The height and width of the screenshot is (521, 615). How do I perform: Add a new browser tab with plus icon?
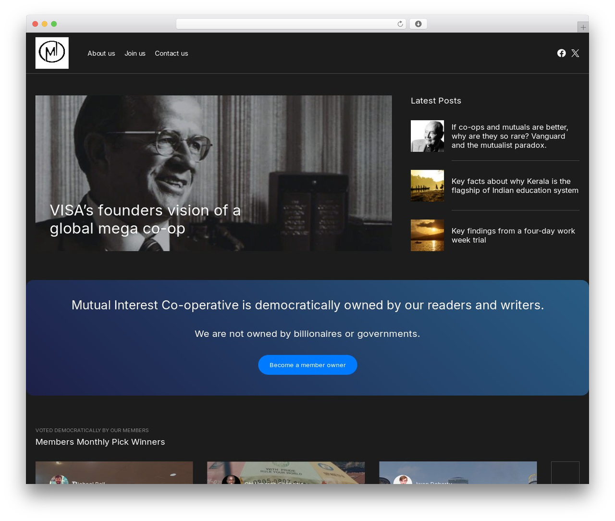click(583, 27)
